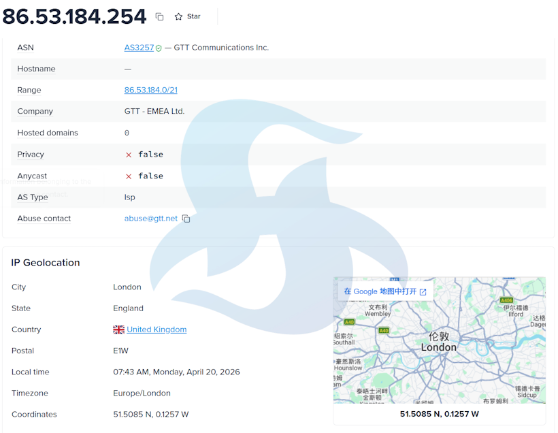Open the United Kingdom country link

(x=157, y=330)
